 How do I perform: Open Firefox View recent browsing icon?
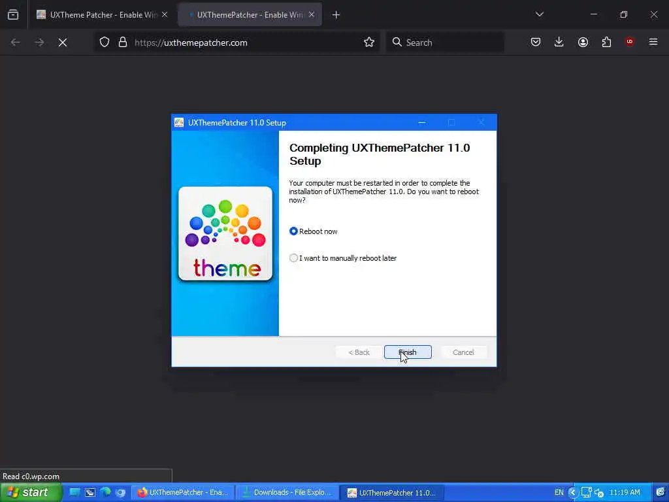[x=13, y=15]
